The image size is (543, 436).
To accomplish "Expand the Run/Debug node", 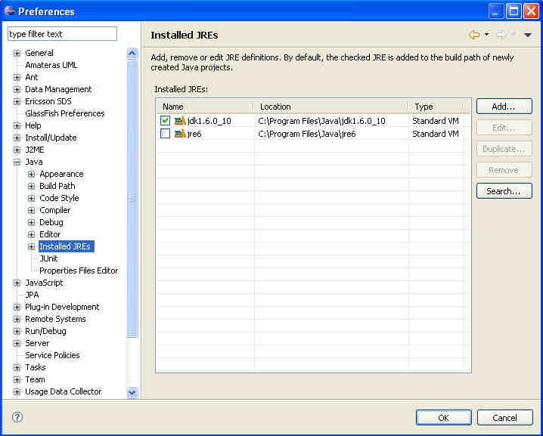I will [17, 332].
